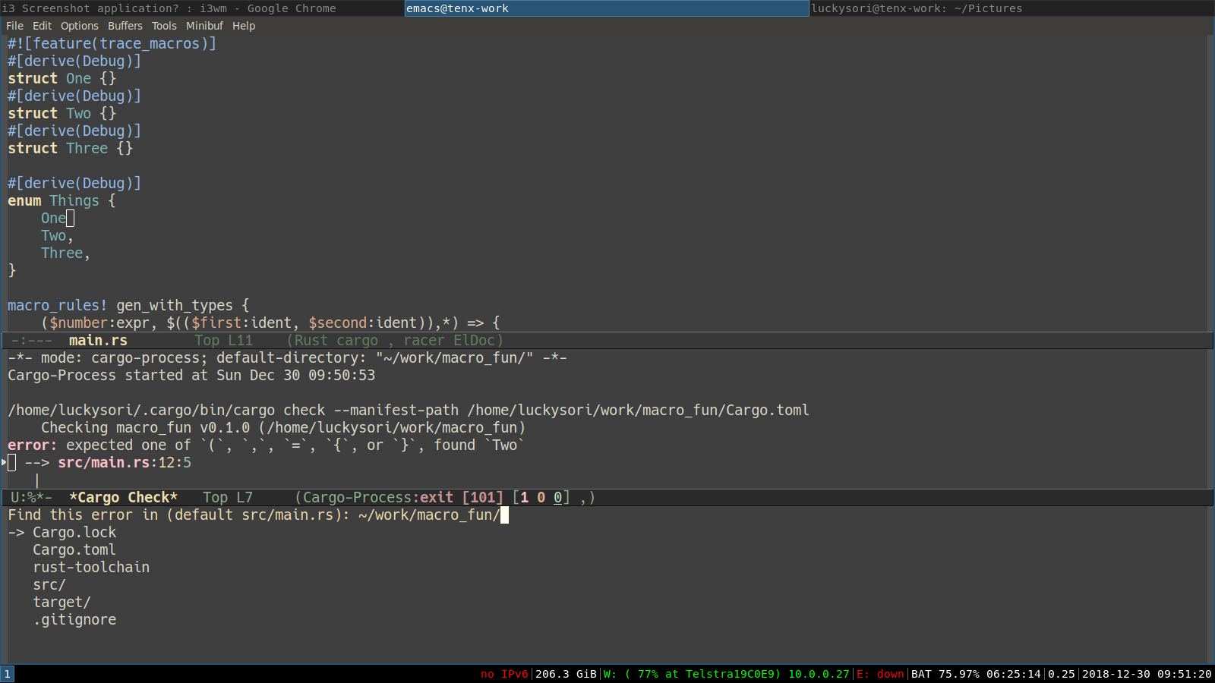Select Cargo.toml in the completion list
The width and height of the screenshot is (1215, 683).
pos(74,550)
